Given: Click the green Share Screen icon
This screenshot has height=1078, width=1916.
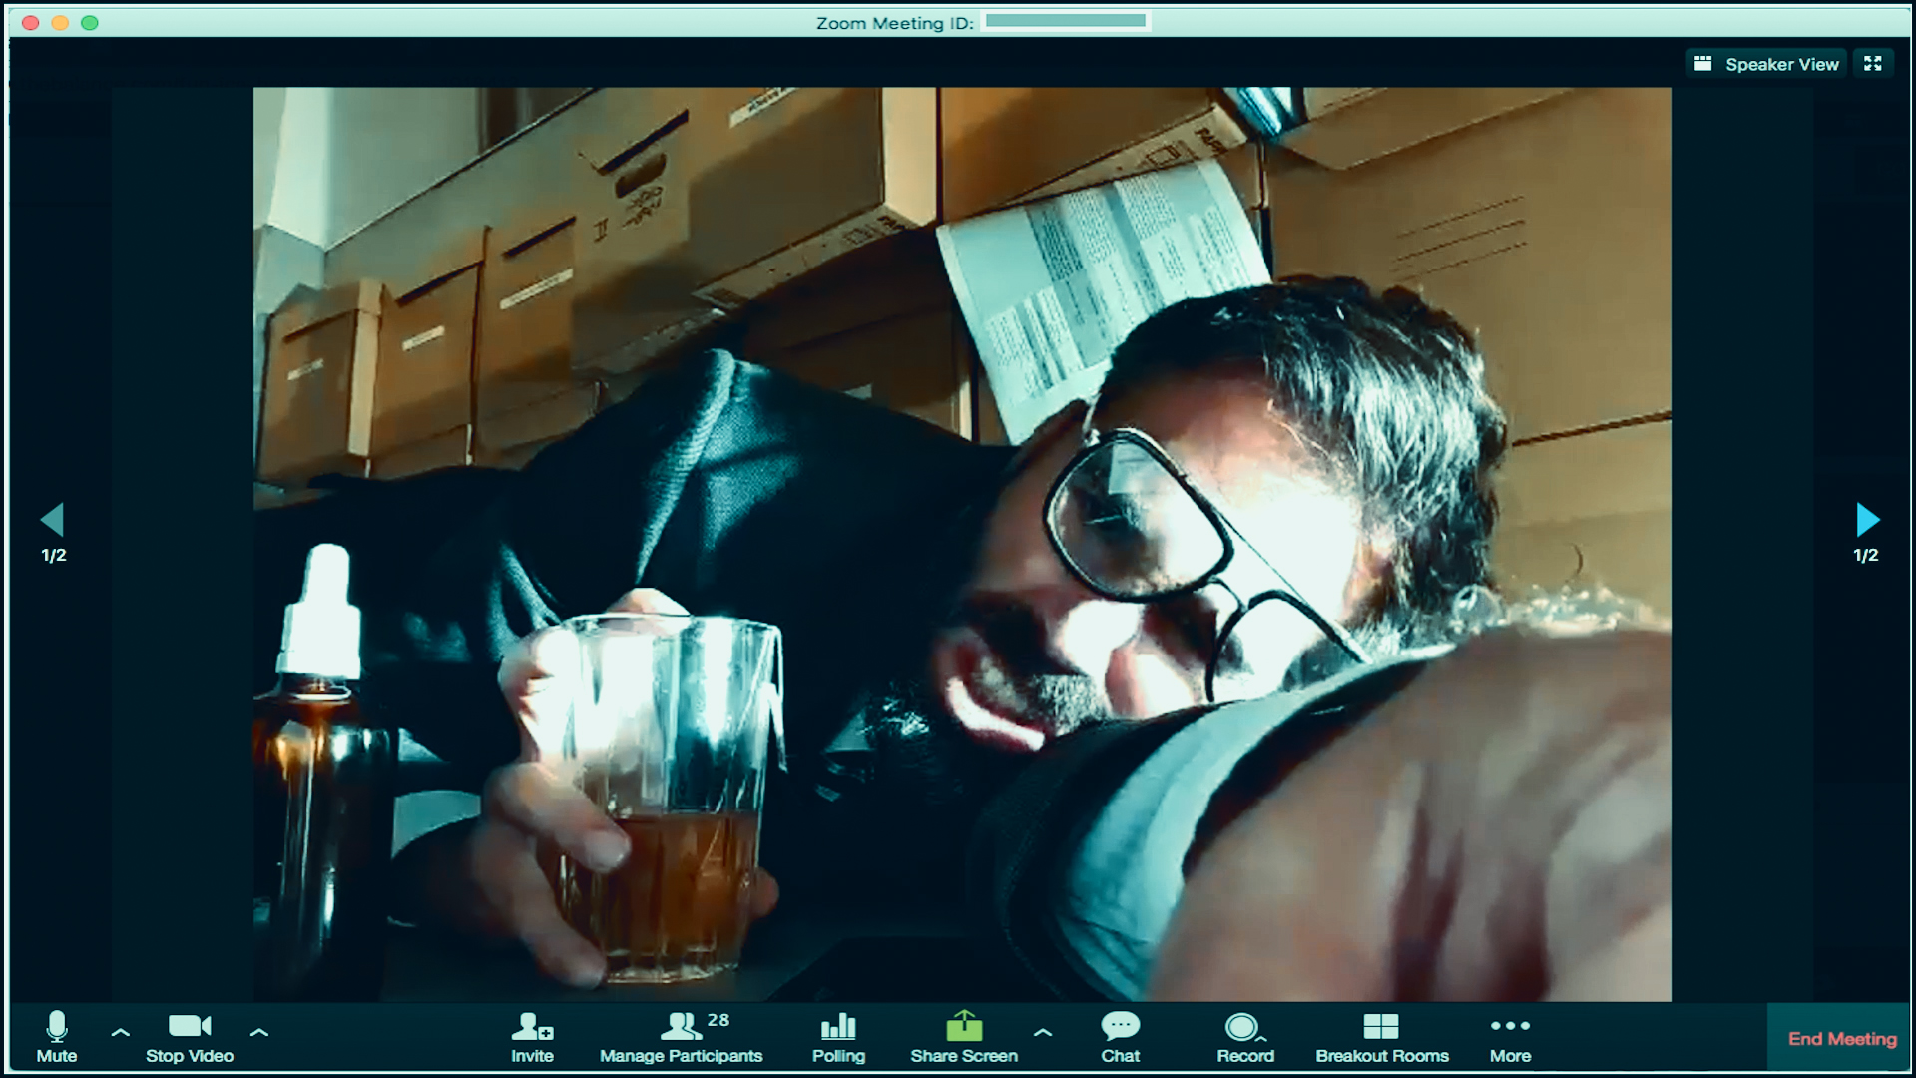Looking at the screenshot, I should 964,1026.
